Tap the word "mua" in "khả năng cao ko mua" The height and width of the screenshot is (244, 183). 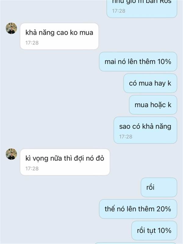click(x=86, y=33)
